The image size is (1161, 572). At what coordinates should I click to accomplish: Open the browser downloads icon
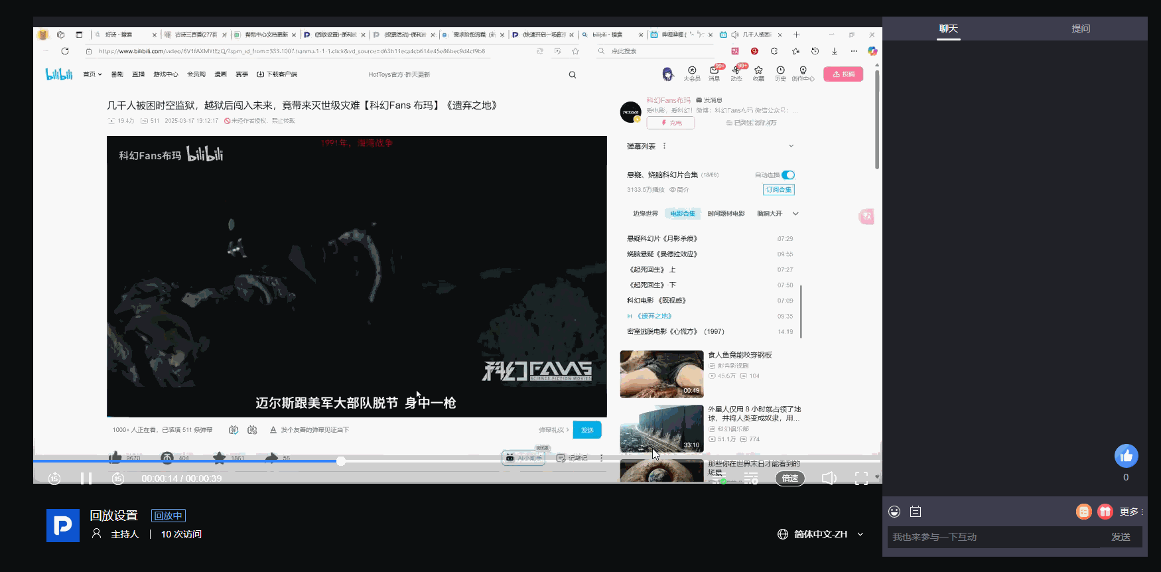(835, 51)
